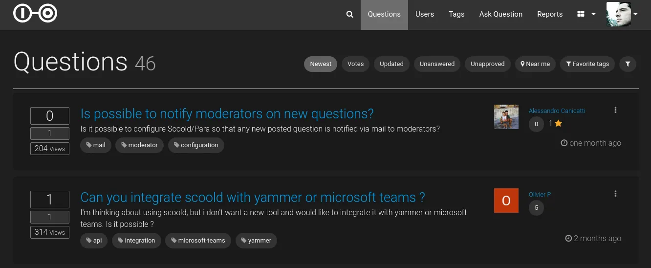Expand the profile avatar dropdown
The width and height of the screenshot is (651, 268).
[x=635, y=14]
